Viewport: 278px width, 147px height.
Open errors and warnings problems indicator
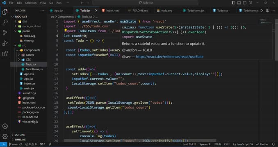pyautogui.click(x=31, y=145)
